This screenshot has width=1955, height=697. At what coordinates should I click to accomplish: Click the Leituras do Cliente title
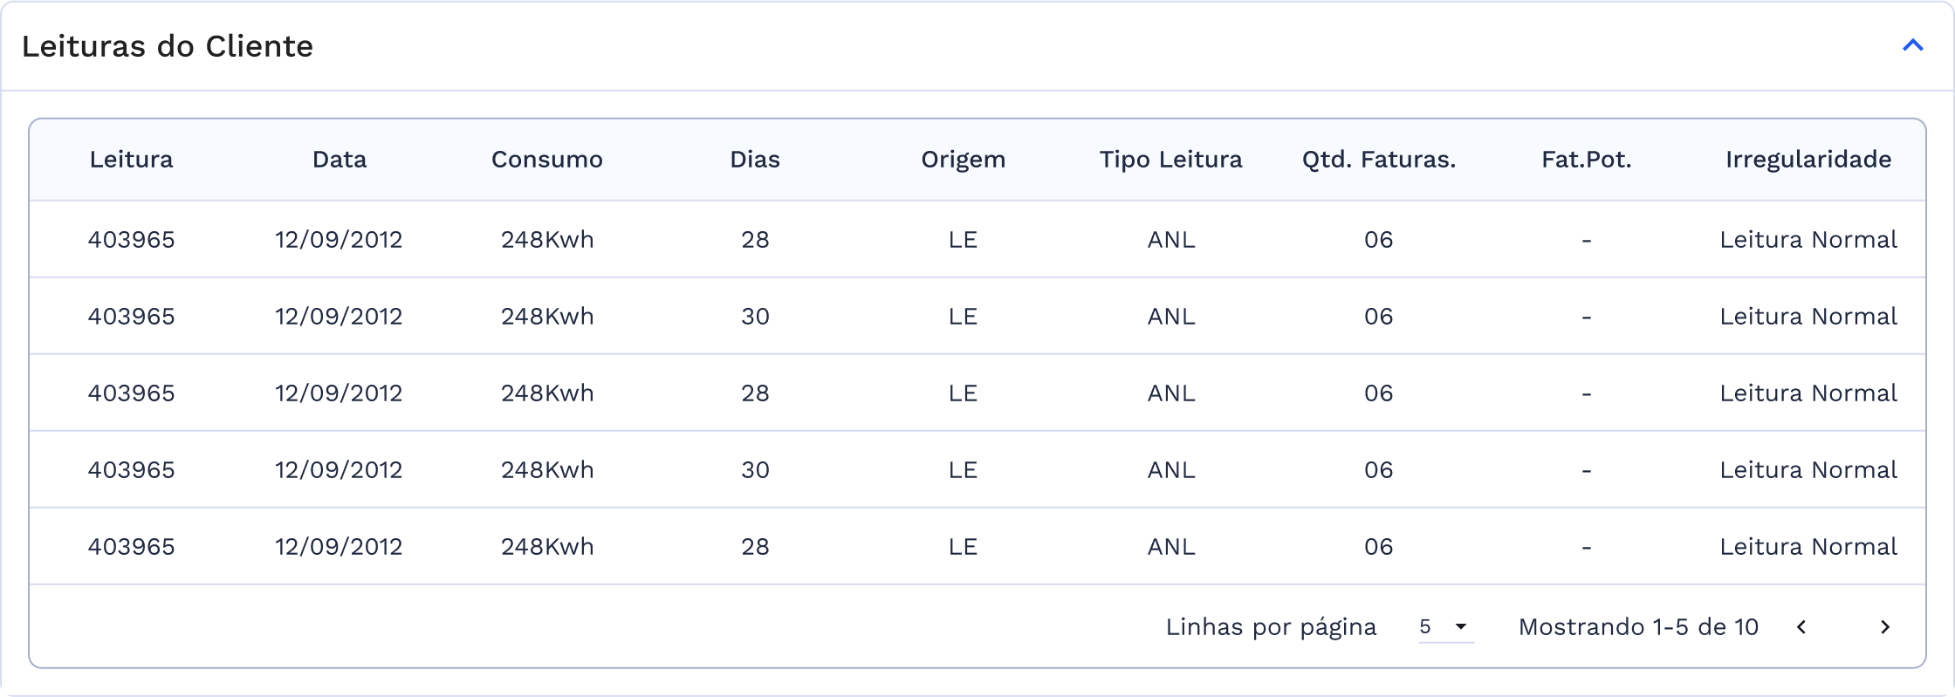coord(168,46)
